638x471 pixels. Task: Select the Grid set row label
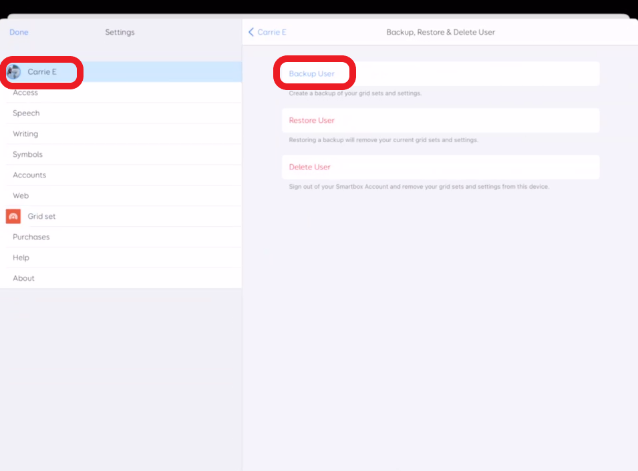point(41,216)
